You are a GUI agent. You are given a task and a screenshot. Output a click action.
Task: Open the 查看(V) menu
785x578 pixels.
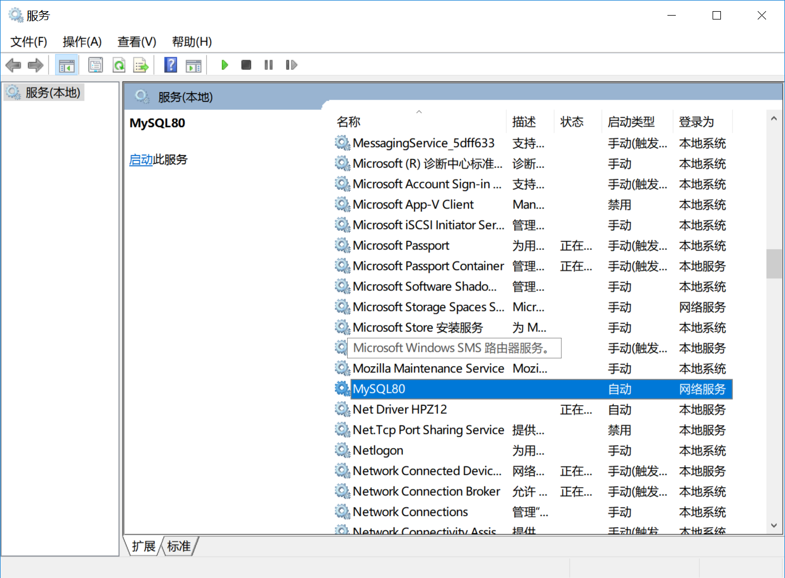(x=136, y=42)
